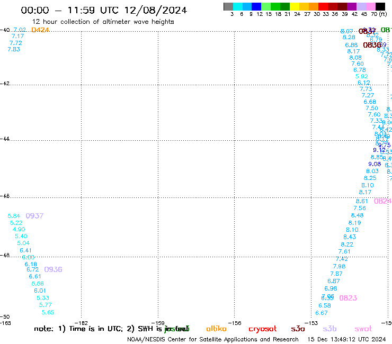392x344 pixels.
Task: Pick the purple 42 ft legend swatch
Action: click(352, 6)
